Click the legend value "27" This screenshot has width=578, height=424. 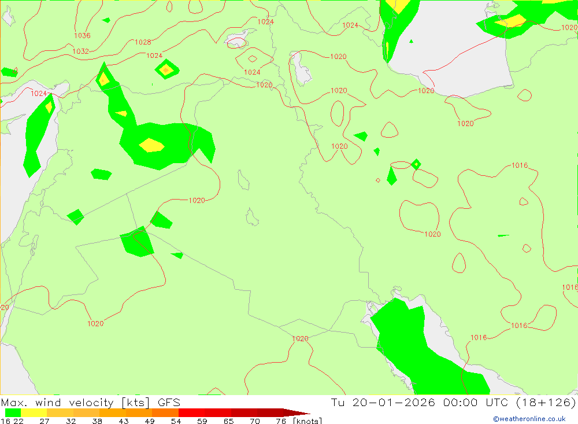coord(45,421)
